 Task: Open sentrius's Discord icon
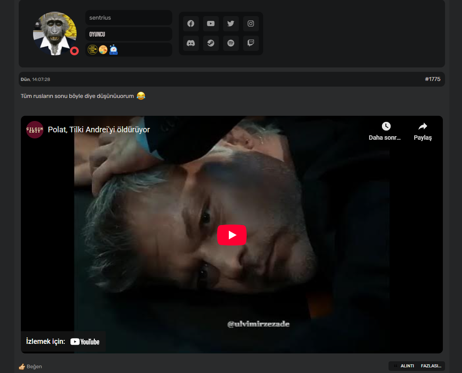191,44
